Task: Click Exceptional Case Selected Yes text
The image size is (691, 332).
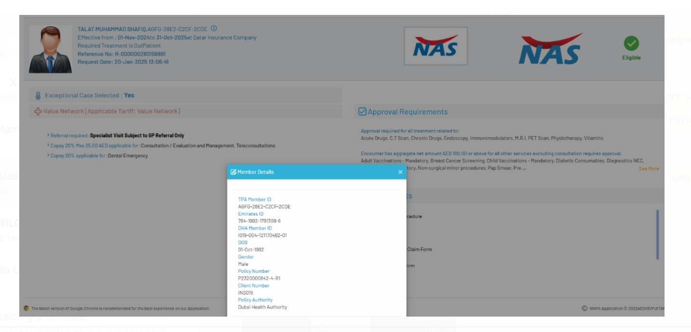Action: (x=90, y=95)
